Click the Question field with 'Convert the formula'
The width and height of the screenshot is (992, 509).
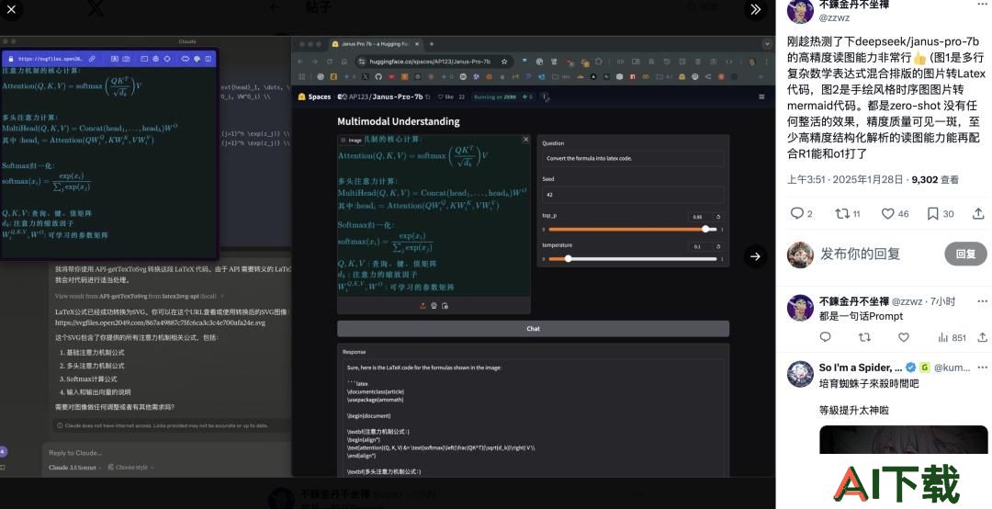633,158
